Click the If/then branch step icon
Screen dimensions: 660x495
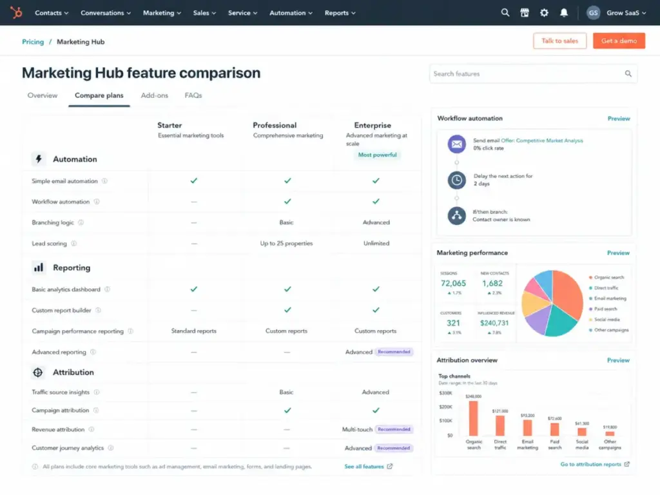click(x=457, y=216)
